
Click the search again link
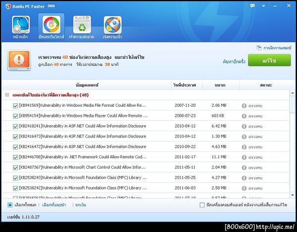pos(234,61)
